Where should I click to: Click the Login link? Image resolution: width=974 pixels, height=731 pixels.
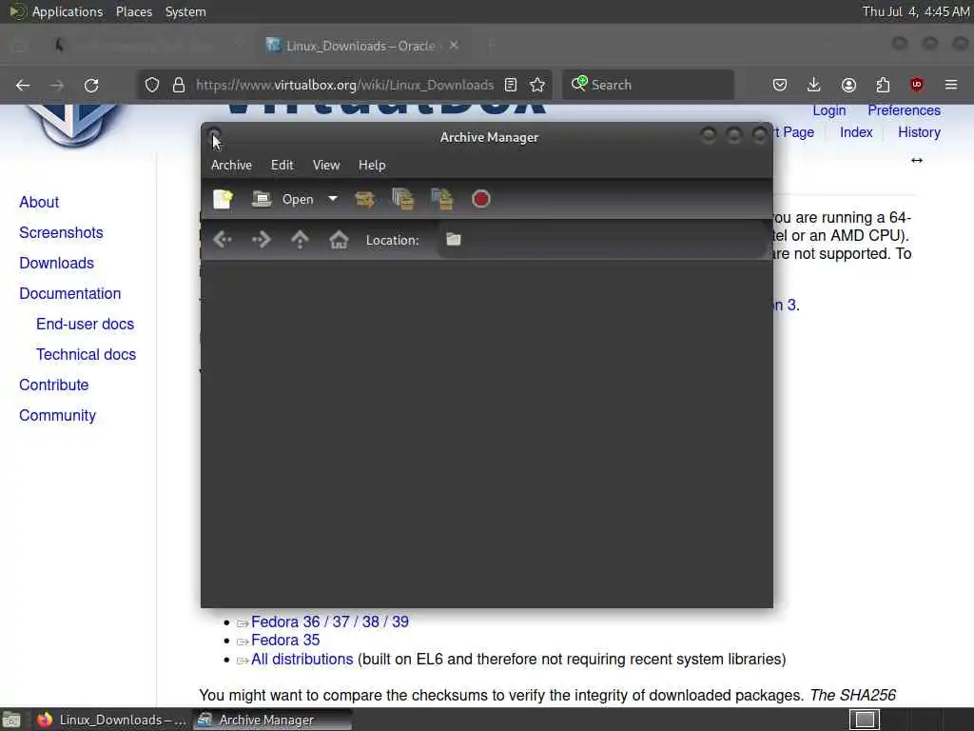click(829, 110)
